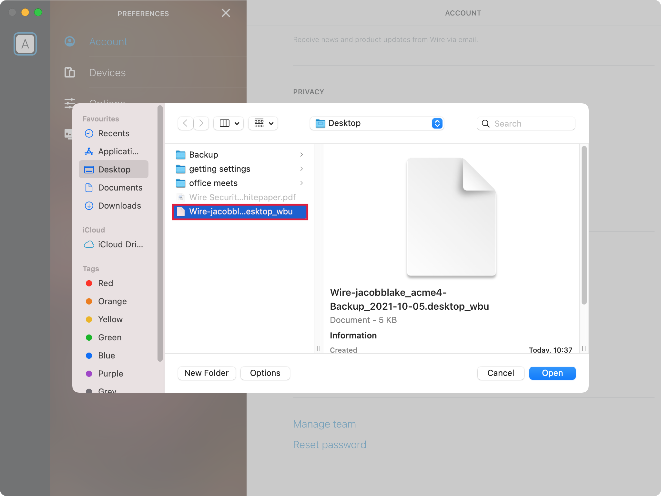The width and height of the screenshot is (661, 496).
Task: Go back in file dialog navigation
Action: (186, 123)
